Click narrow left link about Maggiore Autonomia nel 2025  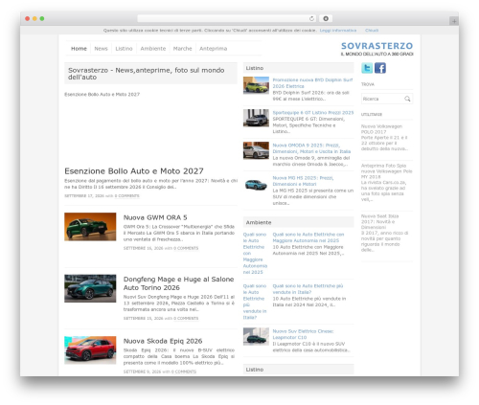click(255, 253)
